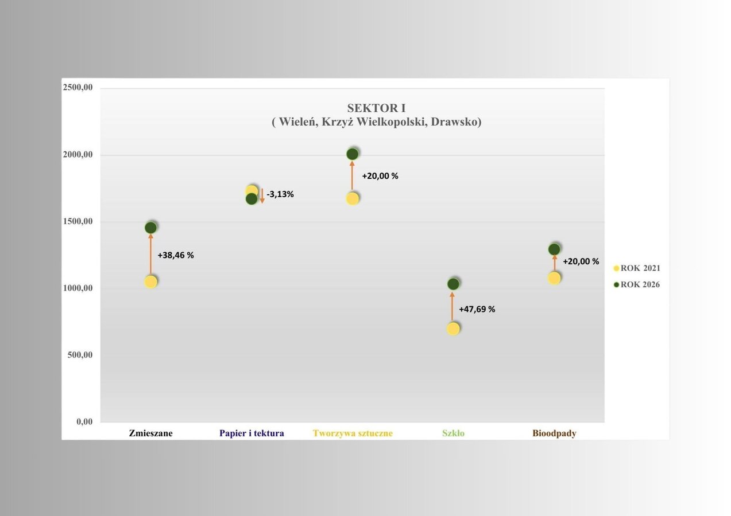
Task: Click the green 2026 marker for Papier i tektura
Action: tap(252, 199)
